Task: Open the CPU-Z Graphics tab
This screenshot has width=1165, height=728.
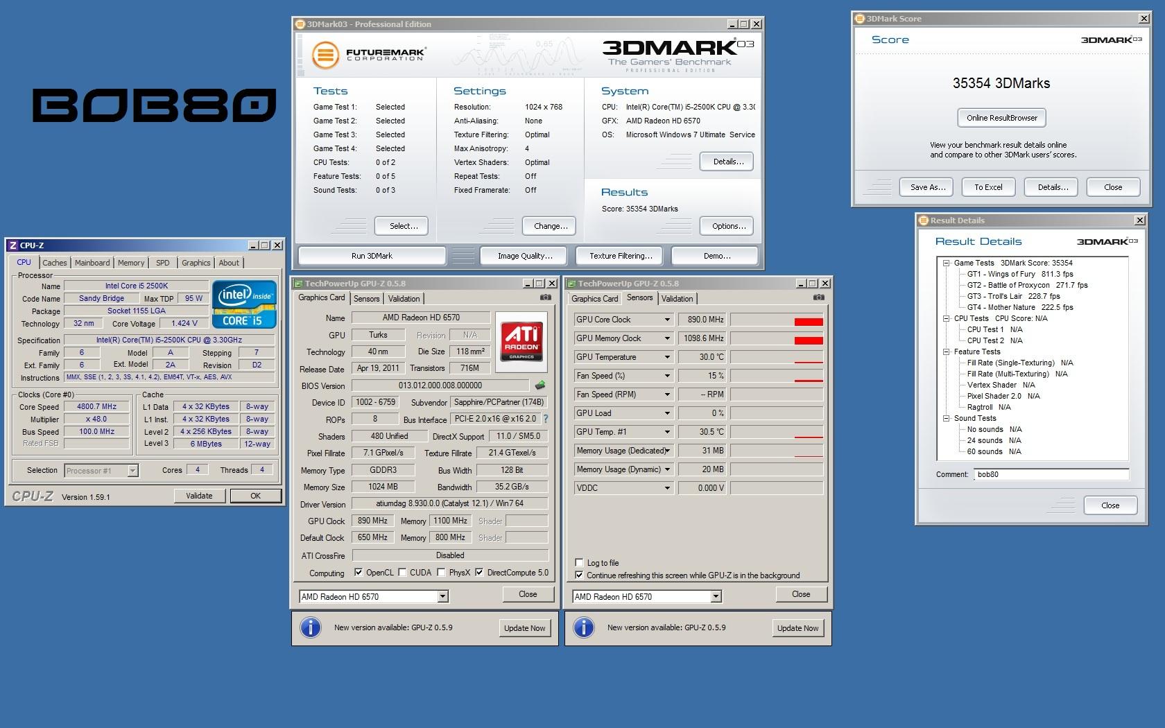Action: tap(196, 263)
